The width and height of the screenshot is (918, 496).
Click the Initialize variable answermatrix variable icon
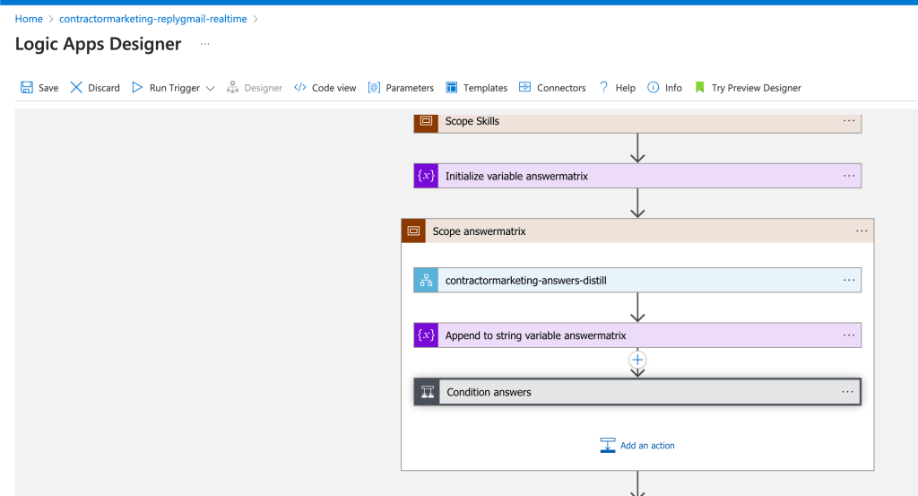pyautogui.click(x=426, y=176)
